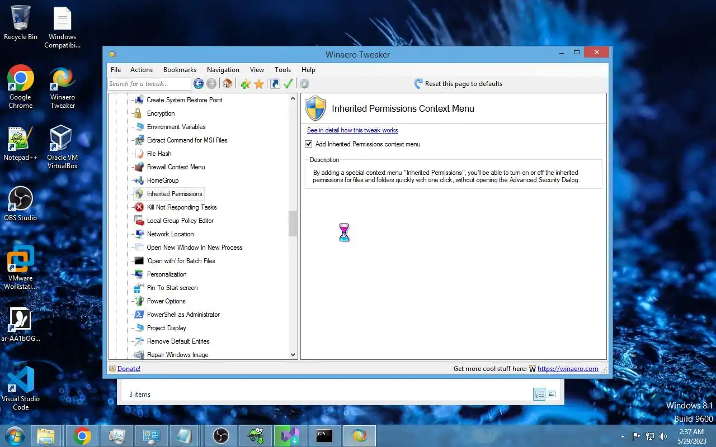The height and width of the screenshot is (447, 716).
Task: Click Chrome icon in the taskbar
Action: (82, 436)
